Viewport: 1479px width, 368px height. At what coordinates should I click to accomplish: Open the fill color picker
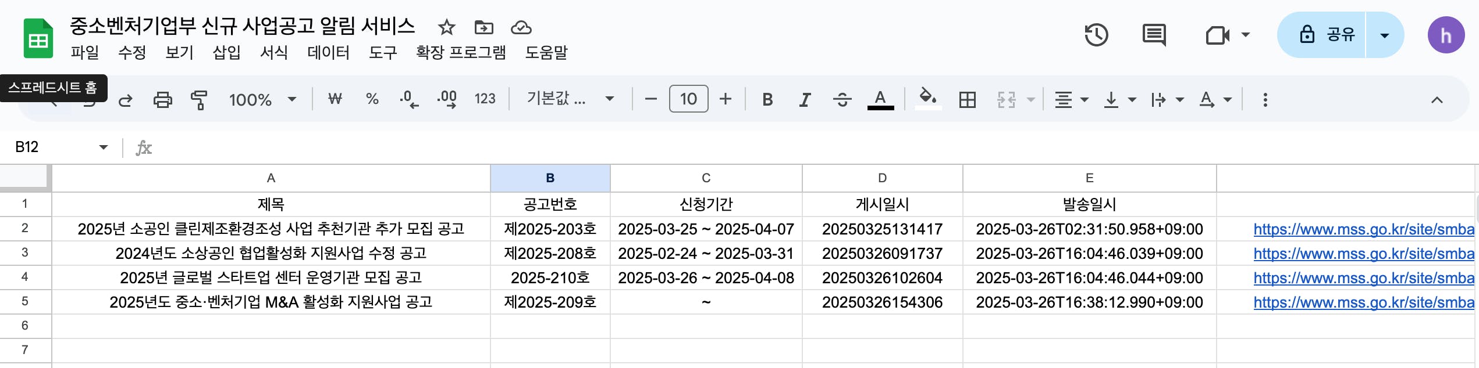927,99
